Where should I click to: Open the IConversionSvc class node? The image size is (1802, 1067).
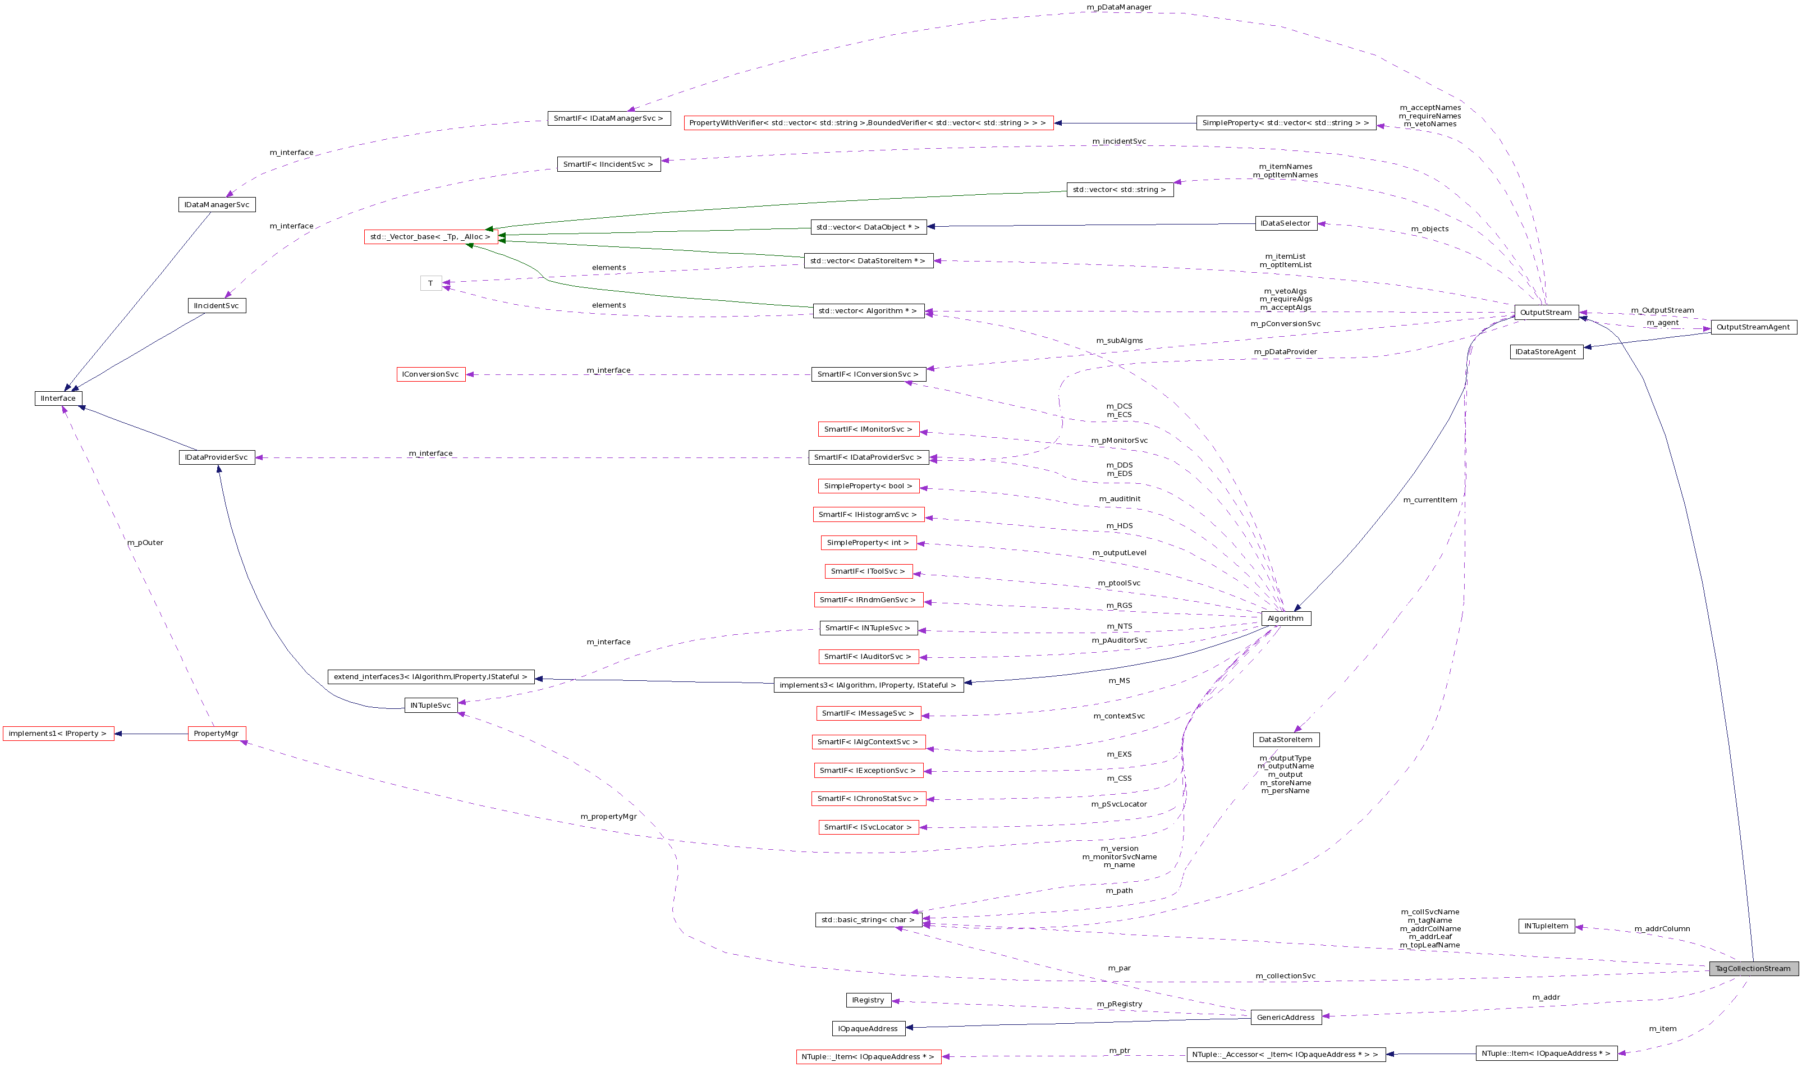click(x=430, y=374)
